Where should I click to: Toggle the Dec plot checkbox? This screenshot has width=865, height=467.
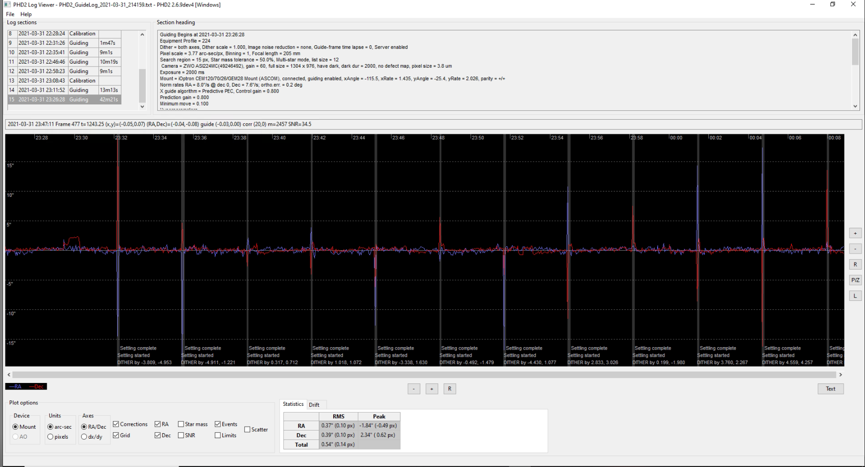[x=163, y=435]
